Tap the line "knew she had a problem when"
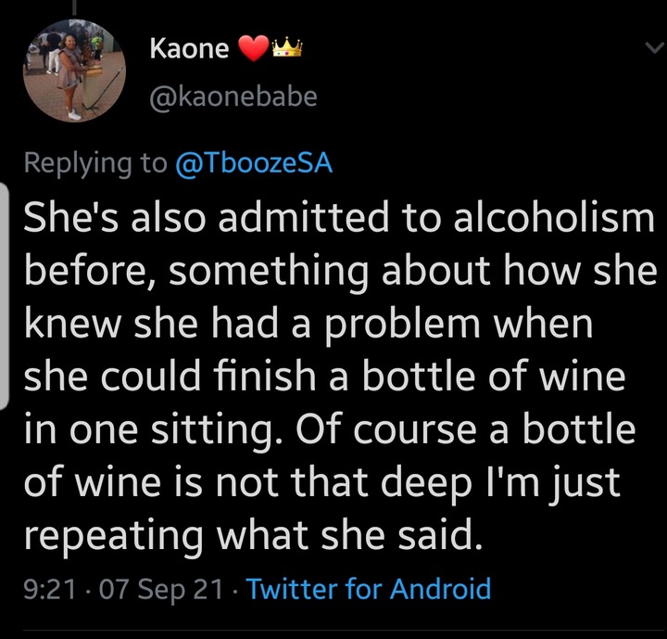The width and height of the screenshot is (667, 639). tap(308, 325)
